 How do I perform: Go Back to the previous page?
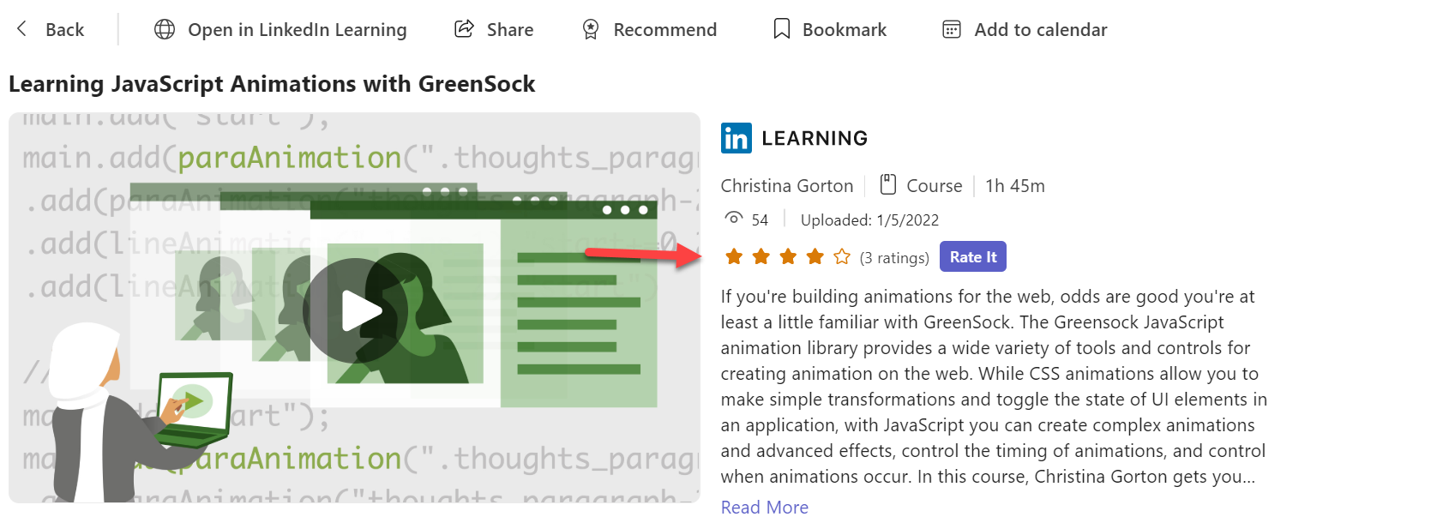pos(51,29)
